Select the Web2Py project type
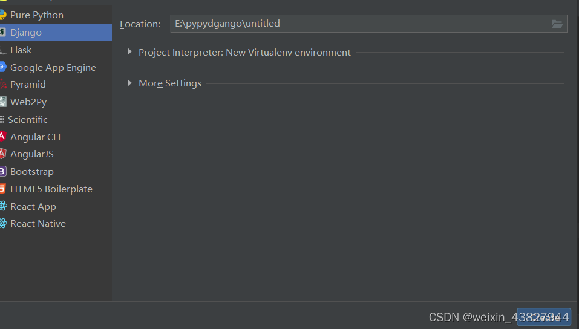This screenshot has width=579, height=329. click(x=56, y=102)
